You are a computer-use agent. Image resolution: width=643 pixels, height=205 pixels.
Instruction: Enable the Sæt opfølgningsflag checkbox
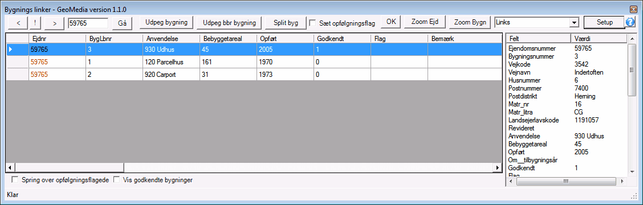313,23
